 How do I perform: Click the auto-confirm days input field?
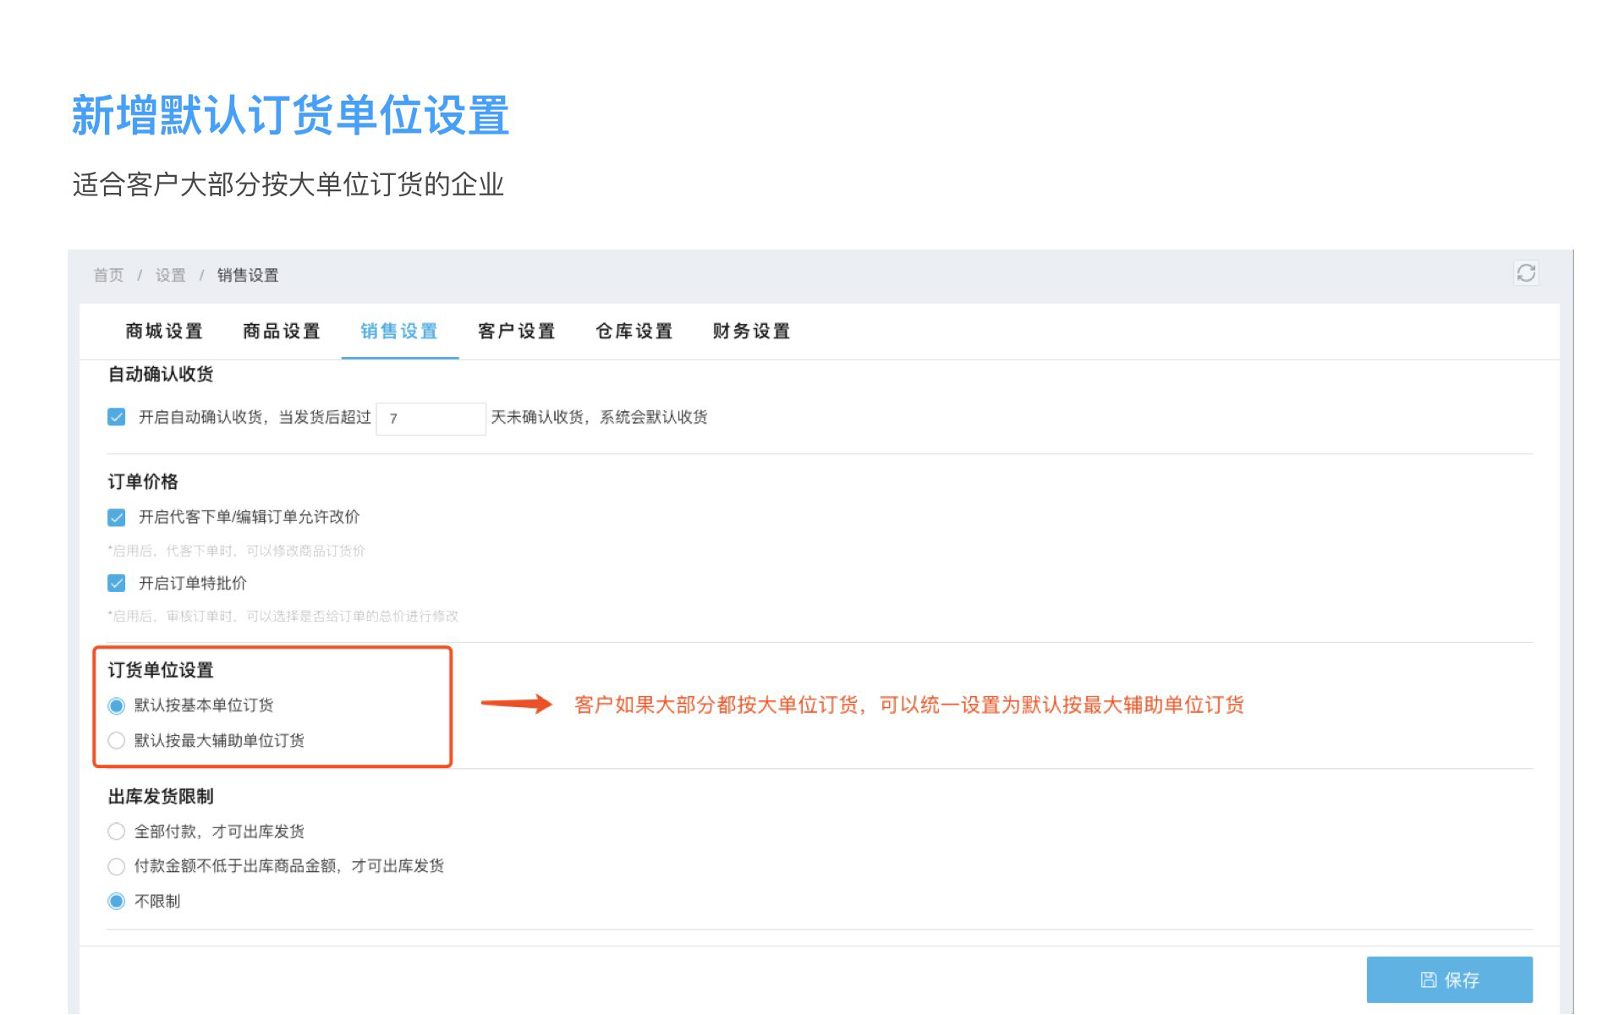(x=431, y=419)
